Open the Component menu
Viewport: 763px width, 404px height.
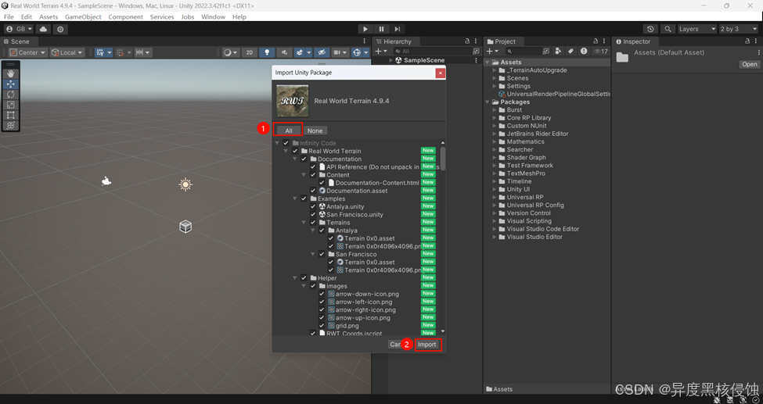pyautogui.click(x=125, y=16)
